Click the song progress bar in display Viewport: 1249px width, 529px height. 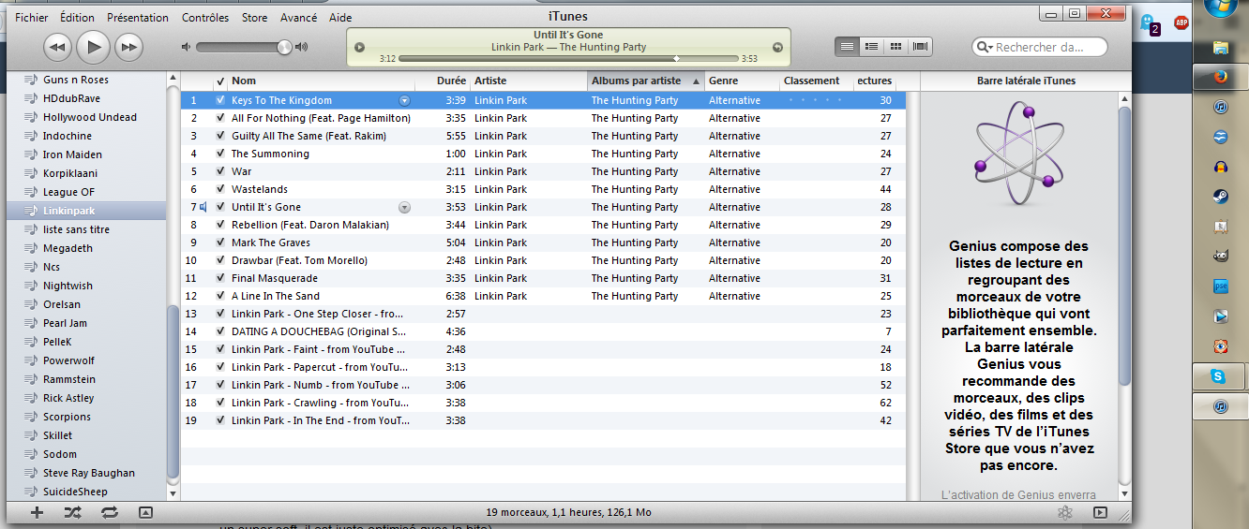[x=568, y=59]
